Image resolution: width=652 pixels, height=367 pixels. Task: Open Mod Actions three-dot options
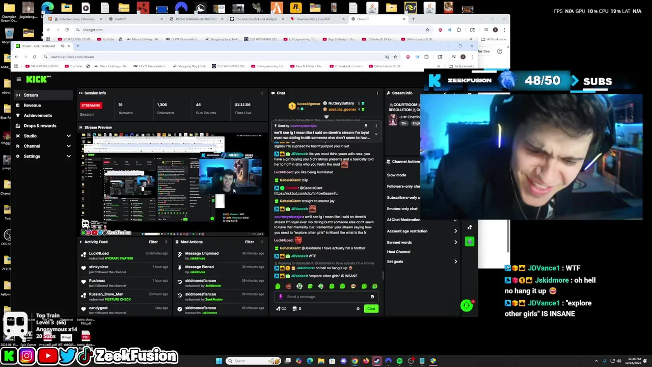coord(262,242)
